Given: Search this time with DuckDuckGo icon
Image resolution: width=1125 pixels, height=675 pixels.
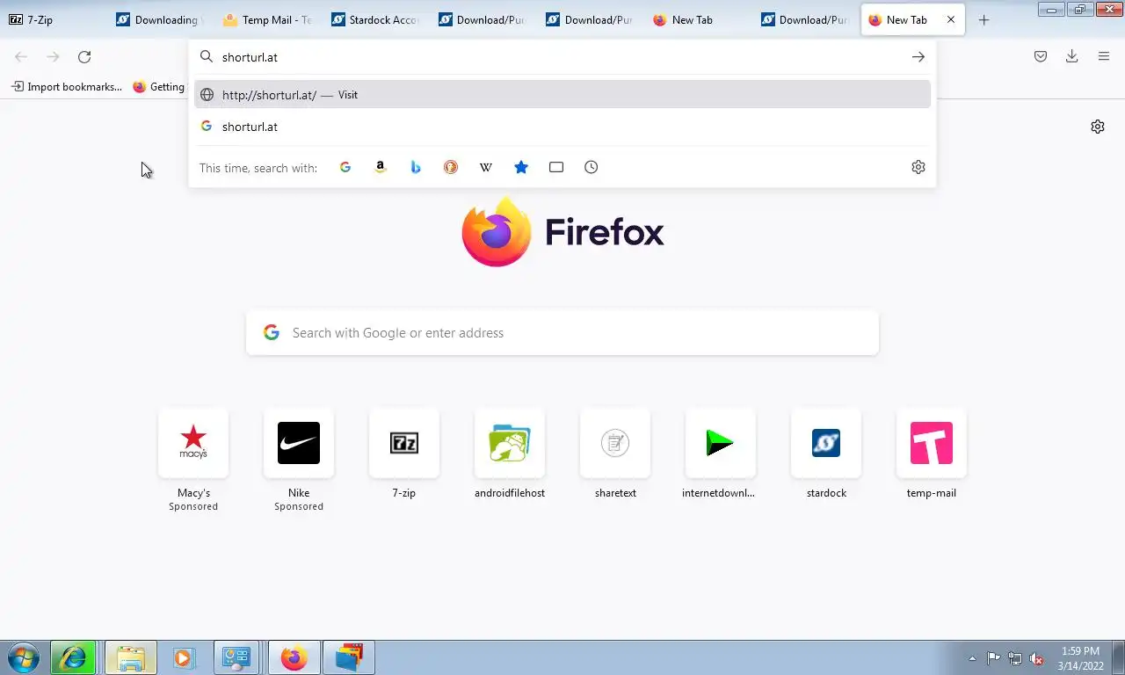Looking at the screenshot, I should click(x=451, y=167).
